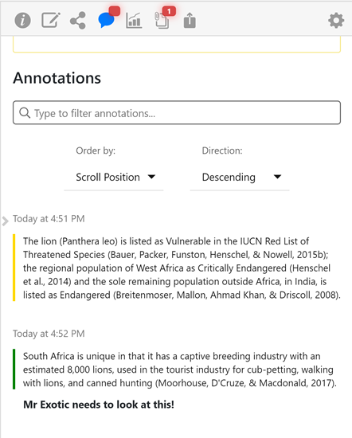Focus the Type to filter annotations field
The height and width of the screenshot is (438, 352).
[177, 112]
